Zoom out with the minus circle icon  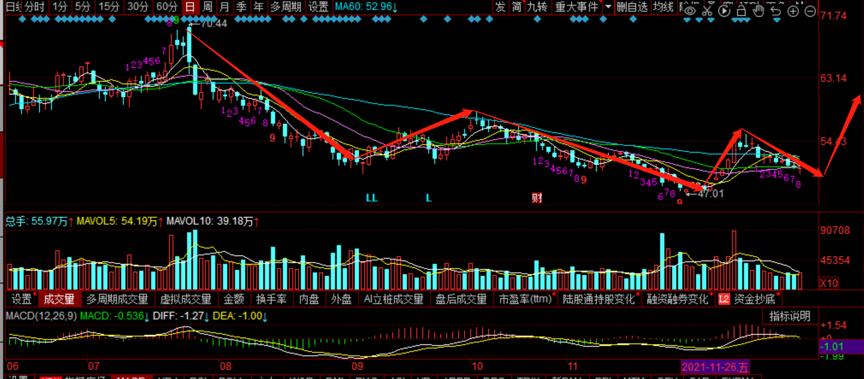810,10
